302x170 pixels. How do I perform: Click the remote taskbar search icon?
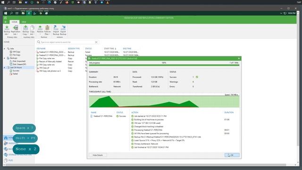(11, 13)
